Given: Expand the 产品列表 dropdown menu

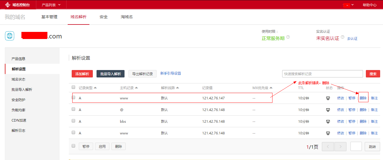Looking at the screenshot, I should [51, 5].
